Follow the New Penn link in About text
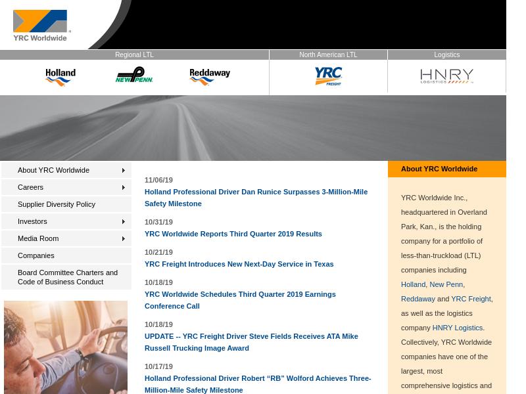Screen dimensions: 526x394 click(446, 284)
